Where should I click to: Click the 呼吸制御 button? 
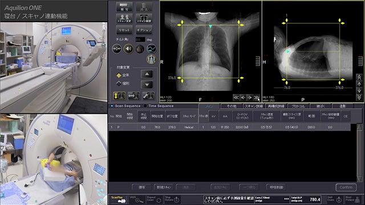[276, 187]
